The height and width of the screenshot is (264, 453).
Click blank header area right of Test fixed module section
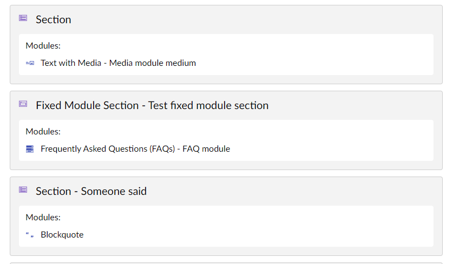tap(351, 105)
